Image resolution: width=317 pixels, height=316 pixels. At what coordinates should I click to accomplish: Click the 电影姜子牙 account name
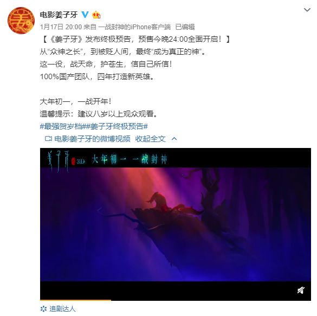(59, 15)
